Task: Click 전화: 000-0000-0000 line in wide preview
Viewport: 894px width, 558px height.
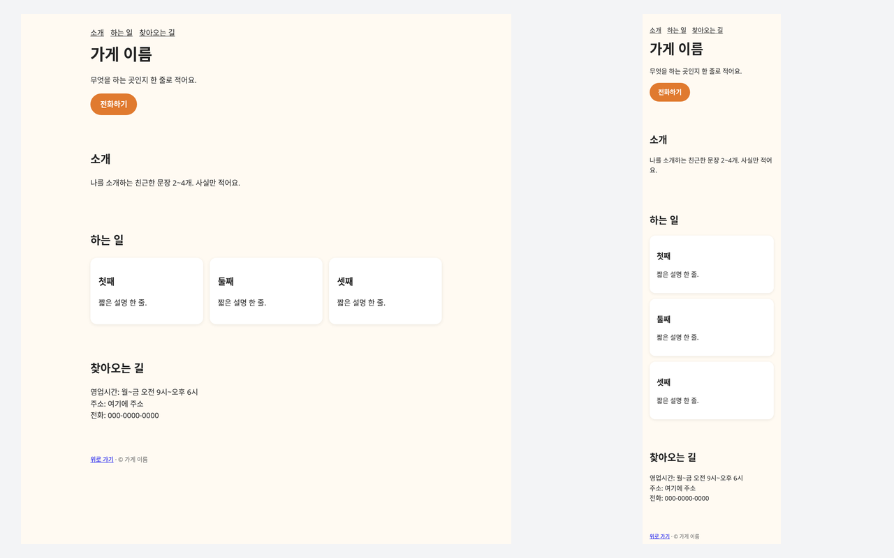Action: (124, 416)
